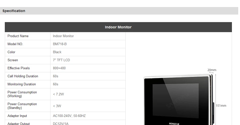Click the indoor monitor product image
The height and width of the screenshot is (125, 240).
click(x=179, y=100)
